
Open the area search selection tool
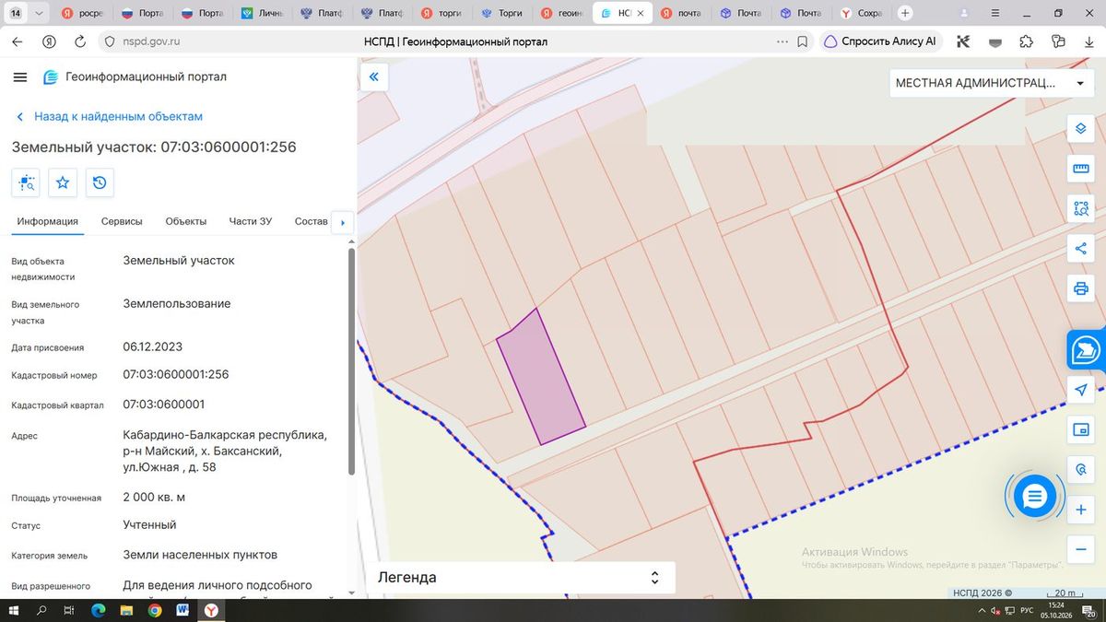point(1081,208)
